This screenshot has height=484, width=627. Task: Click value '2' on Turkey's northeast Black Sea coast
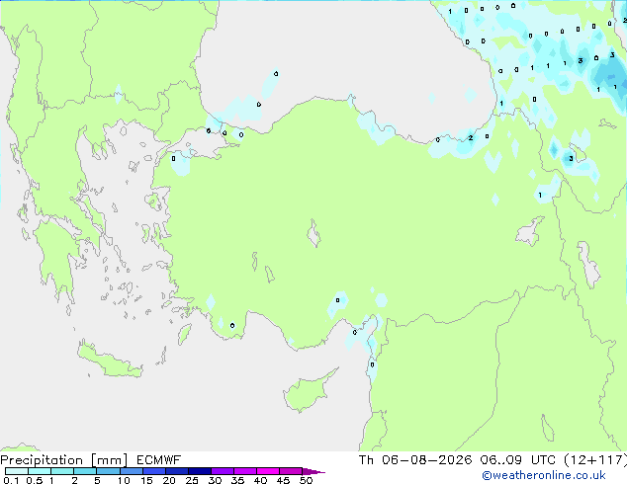471,137
